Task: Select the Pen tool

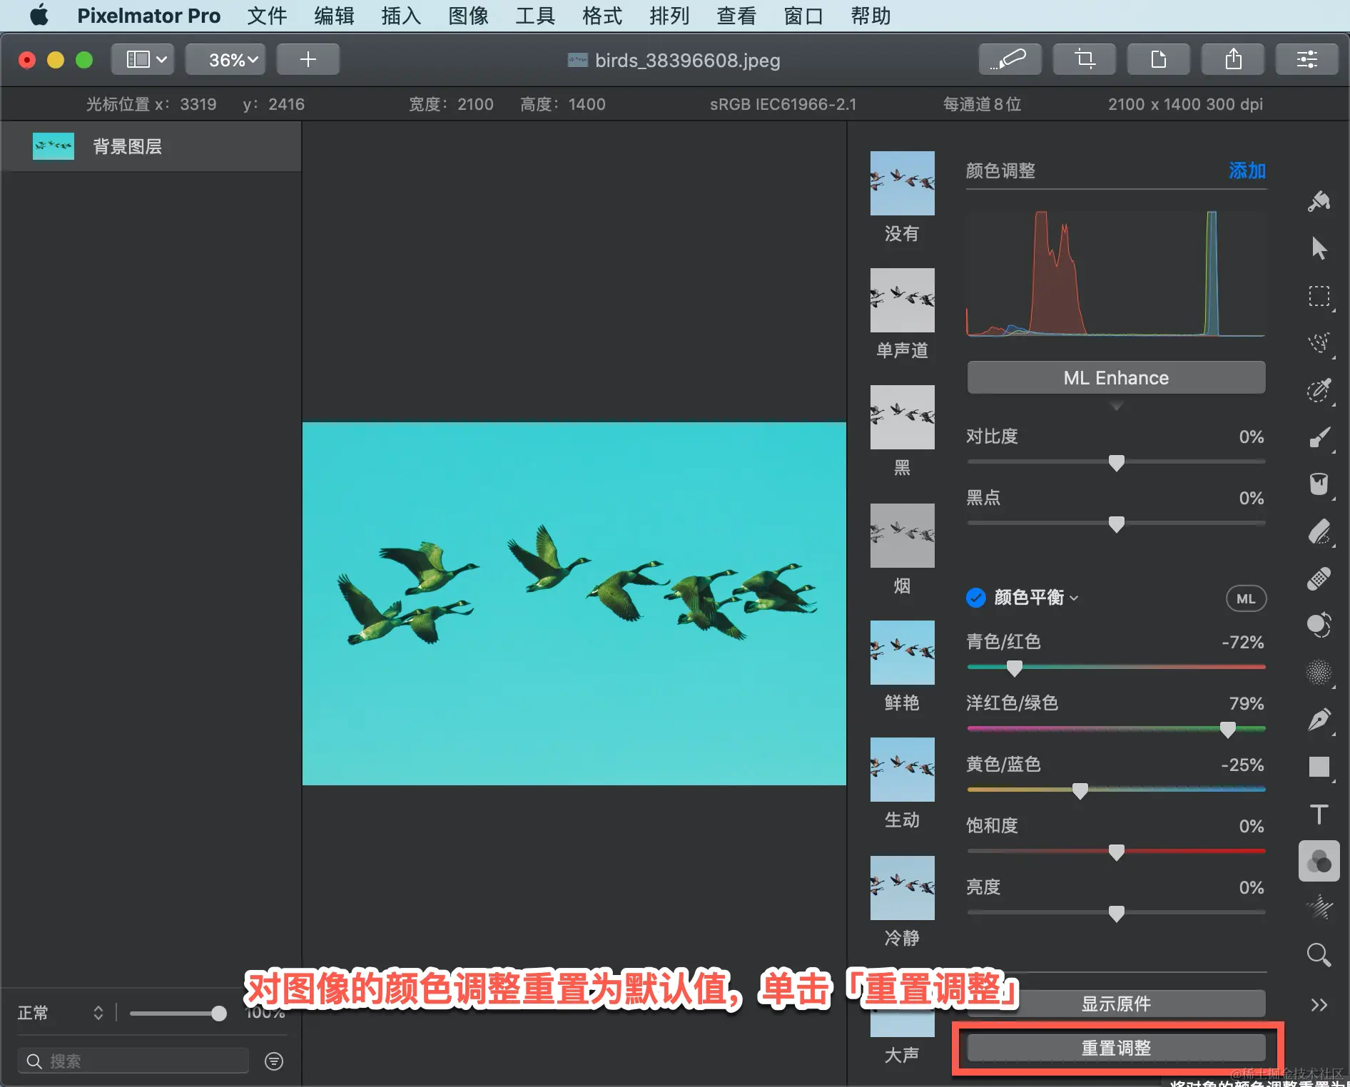Action: click(1319, 720)
